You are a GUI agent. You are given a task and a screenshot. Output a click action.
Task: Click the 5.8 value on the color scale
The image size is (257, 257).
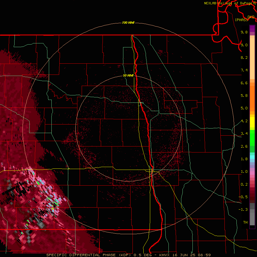(x=244, y=96)
